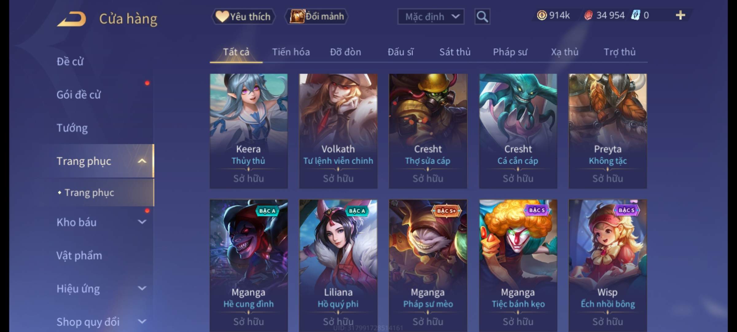Select the Tiến hóa tab
737x332 pixels.
(x=291, y=52)
